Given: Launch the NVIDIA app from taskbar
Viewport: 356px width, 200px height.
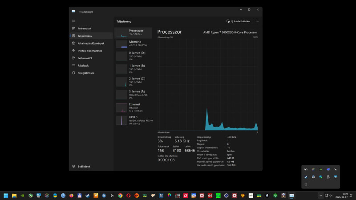Looking at the screenshot, I should (22, 196).
